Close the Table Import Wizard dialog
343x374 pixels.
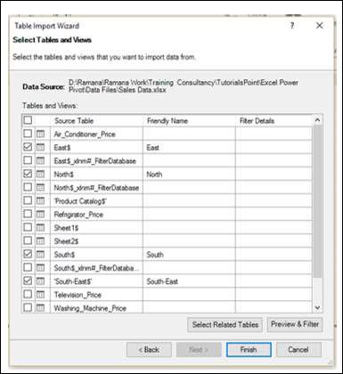coord(320,26)
